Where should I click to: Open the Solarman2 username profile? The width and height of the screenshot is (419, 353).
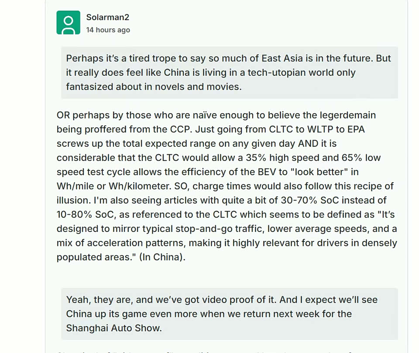[x=107, y=17]
